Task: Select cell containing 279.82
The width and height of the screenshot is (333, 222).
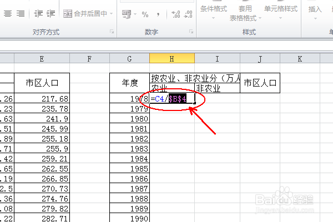Action: pos(42,209)
